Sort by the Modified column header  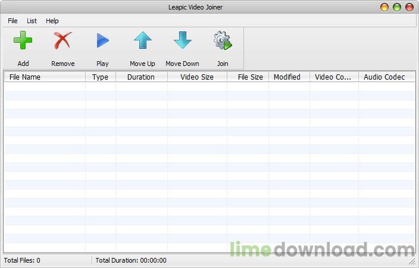[x=289, y=77]
